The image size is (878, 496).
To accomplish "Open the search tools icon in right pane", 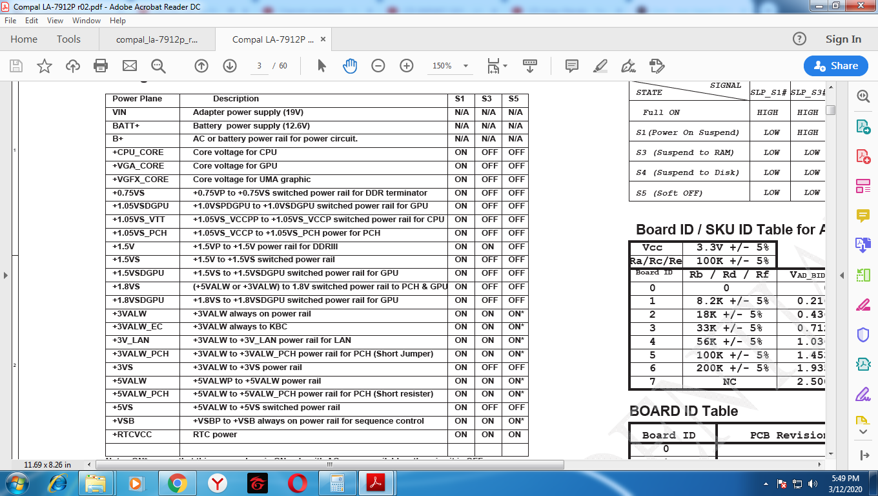I will [x=863, y=96].
